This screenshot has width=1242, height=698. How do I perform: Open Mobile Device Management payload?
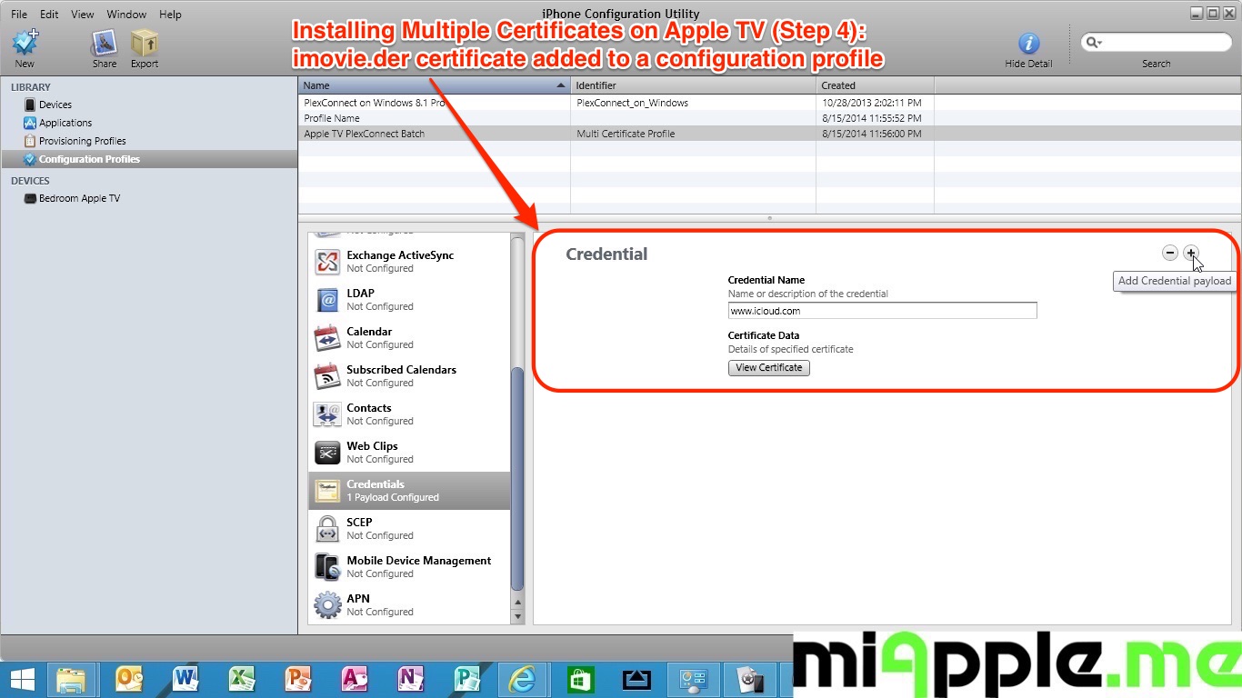coord(418,566)
